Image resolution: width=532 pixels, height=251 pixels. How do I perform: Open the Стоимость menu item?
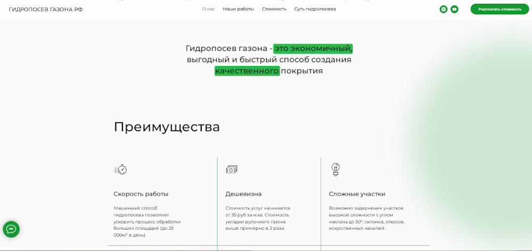click(x=274, y=9)
